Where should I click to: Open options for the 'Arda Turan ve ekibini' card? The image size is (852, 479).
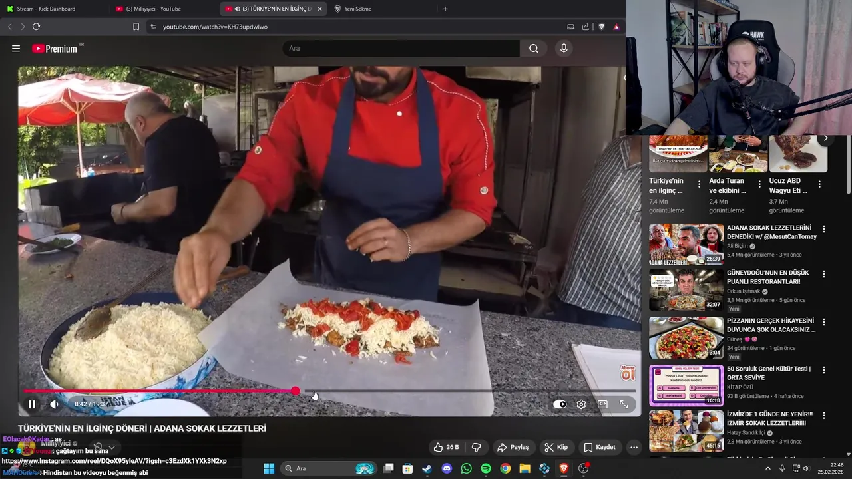(x=759, y=184)
